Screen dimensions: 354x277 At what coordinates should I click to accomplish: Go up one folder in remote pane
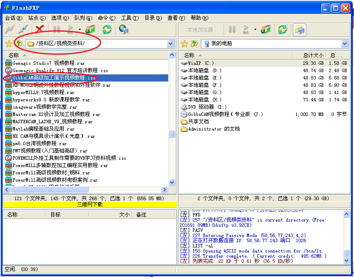click(x=19, y=43)
